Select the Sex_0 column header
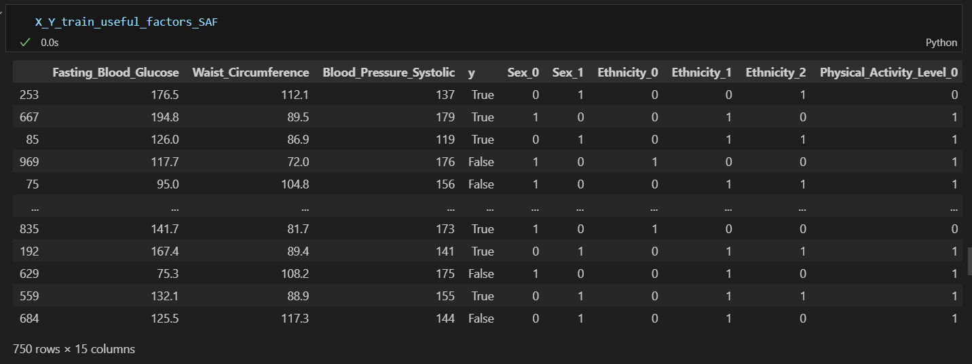The width and height of the screenshot is (972, 364). 523,73
